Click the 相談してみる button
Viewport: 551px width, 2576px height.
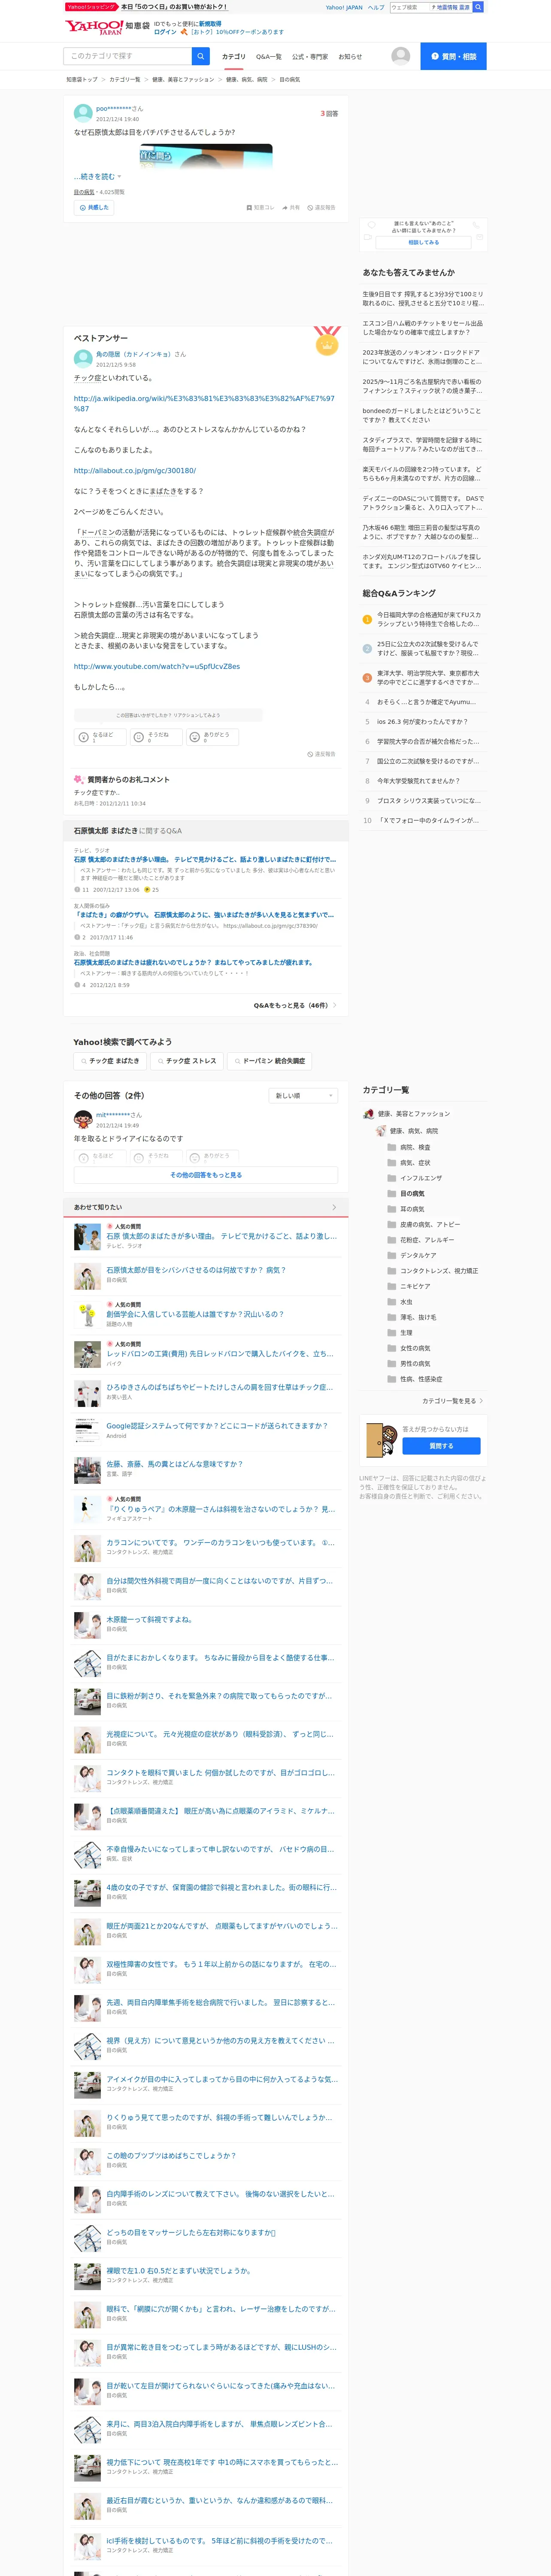(423, 242)
